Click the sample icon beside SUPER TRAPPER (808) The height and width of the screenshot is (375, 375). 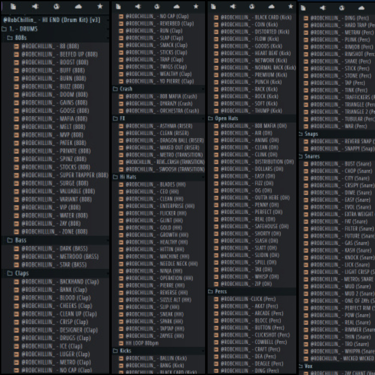click(x=16, y=175)
